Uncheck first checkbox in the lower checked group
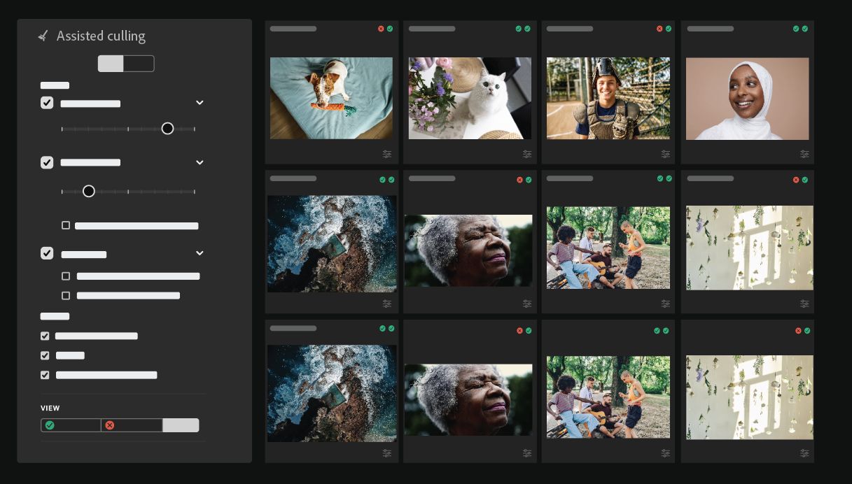The width and height of the screenshot is (852, 484). pos(45,336)
